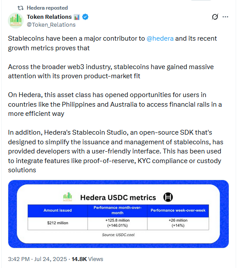The height and width of the screenshot is (268, 237).
Task: Click the 14.8K Views count
Action: pyautogui.click(x=87, y=259)
